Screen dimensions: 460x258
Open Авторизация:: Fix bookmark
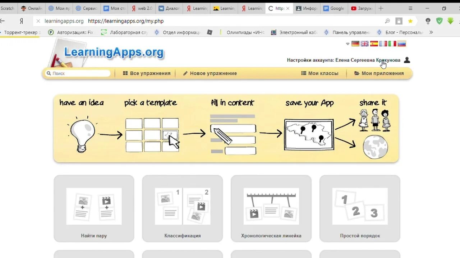(x=71, y=32)
